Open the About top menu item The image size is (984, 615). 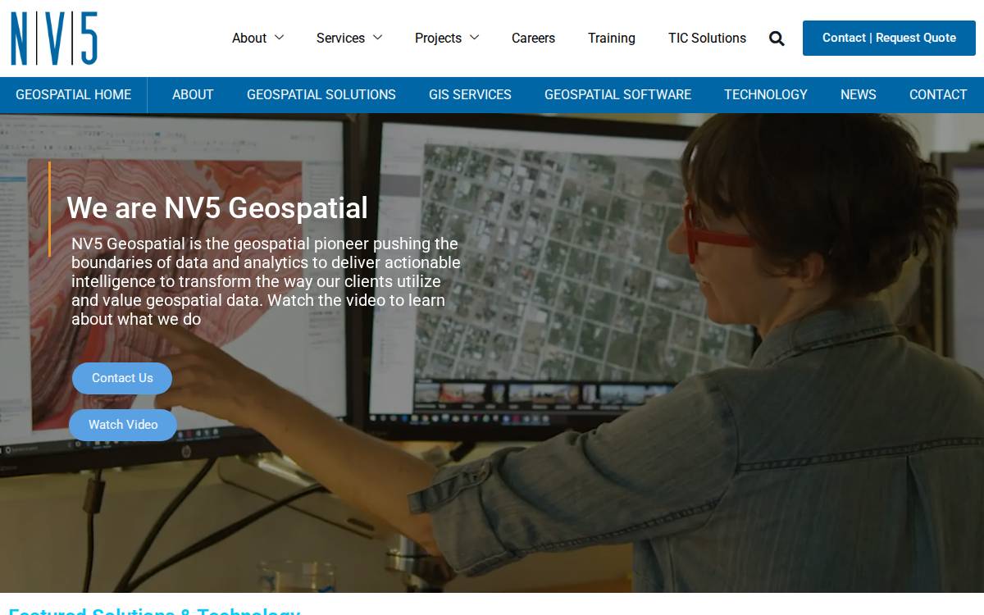[x=249, y=38]
